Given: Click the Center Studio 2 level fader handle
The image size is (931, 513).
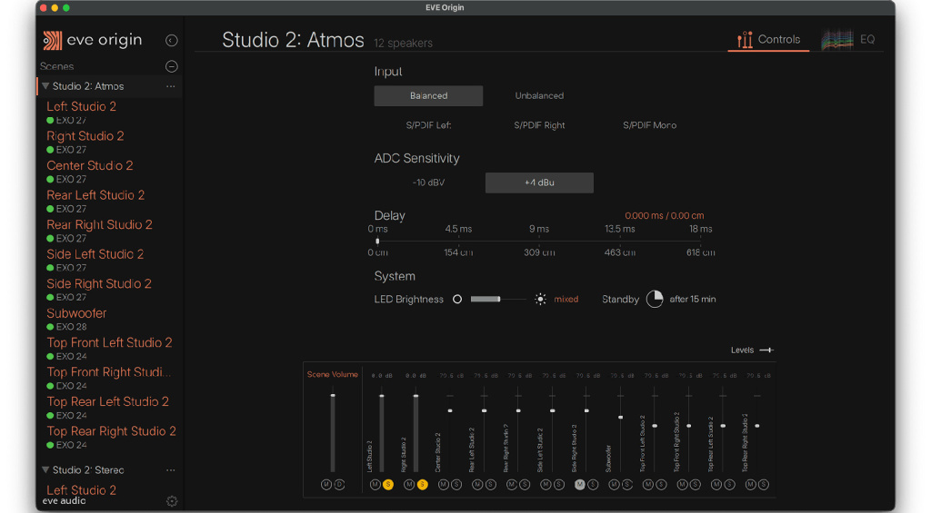Looking at the screenshot, I should [450, 410].
